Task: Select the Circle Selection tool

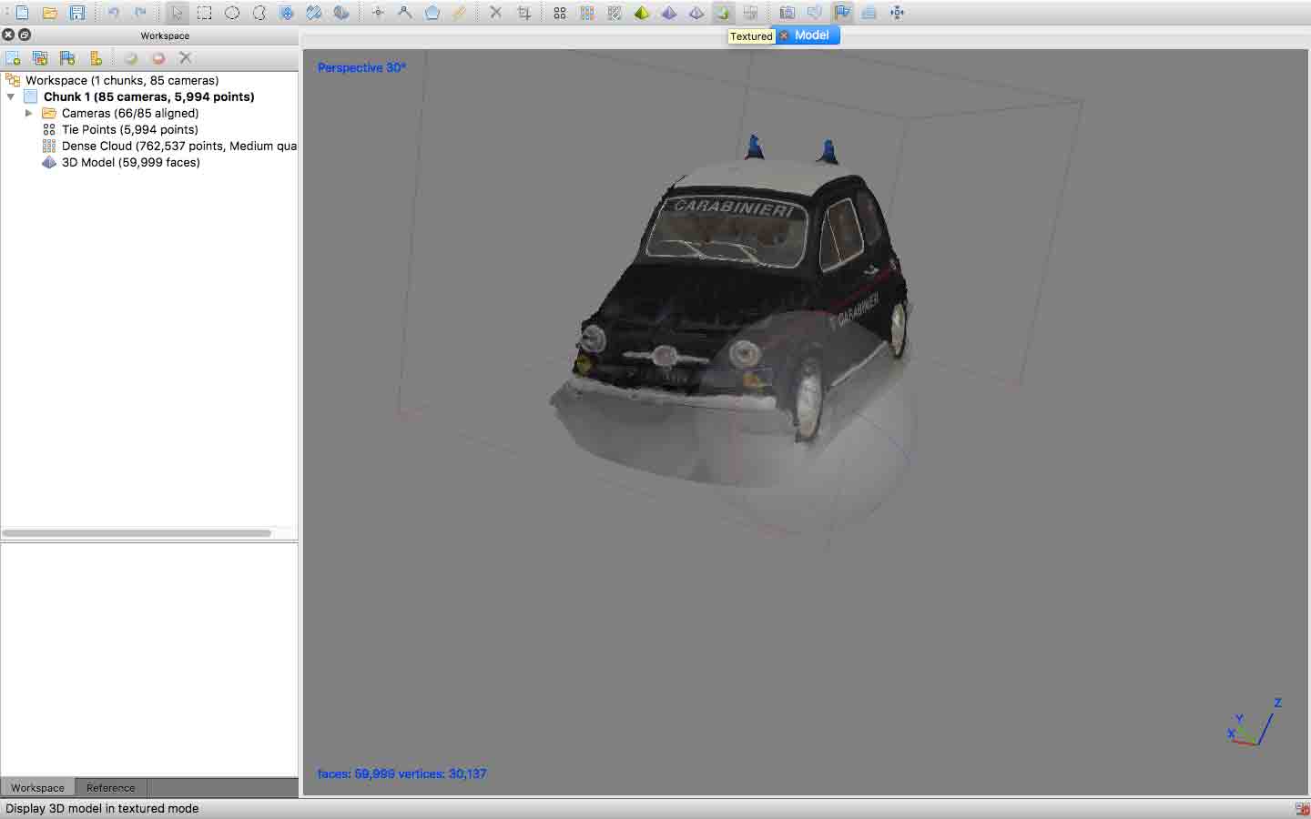Action: (232, 13)
